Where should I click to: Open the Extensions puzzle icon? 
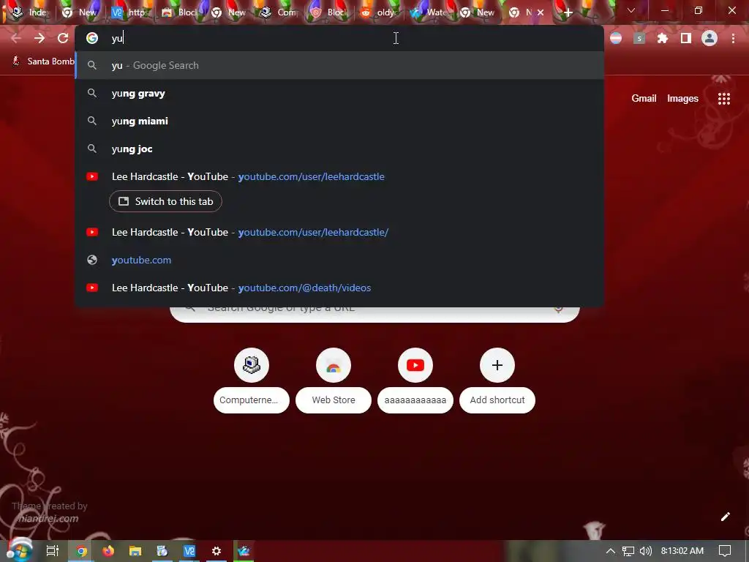(663, 38)
